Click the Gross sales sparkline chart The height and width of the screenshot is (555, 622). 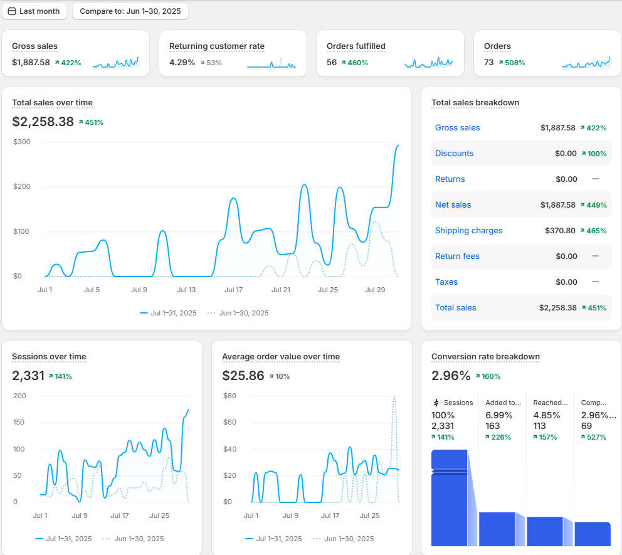point(115,63)
